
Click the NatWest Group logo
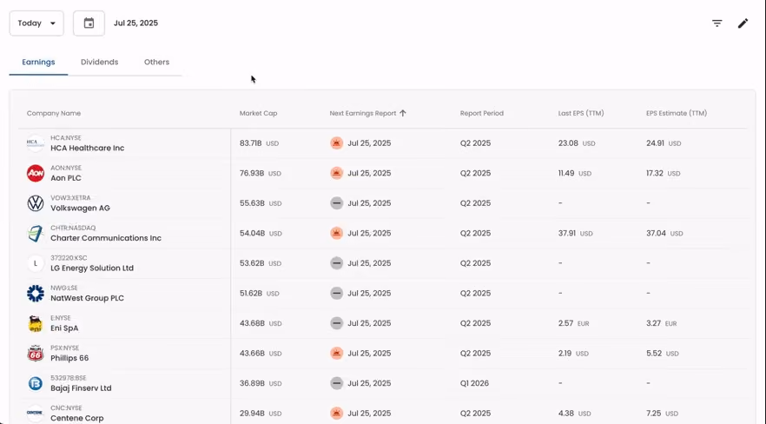tap(35, 293)
